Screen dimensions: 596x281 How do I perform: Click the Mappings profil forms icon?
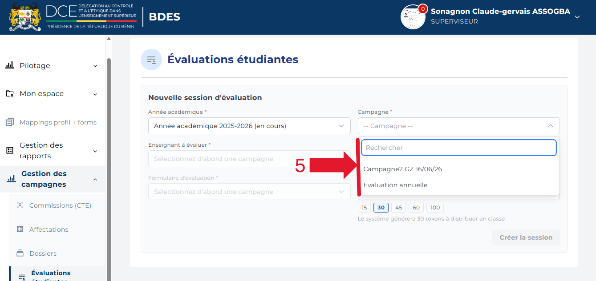pos(10,122)
